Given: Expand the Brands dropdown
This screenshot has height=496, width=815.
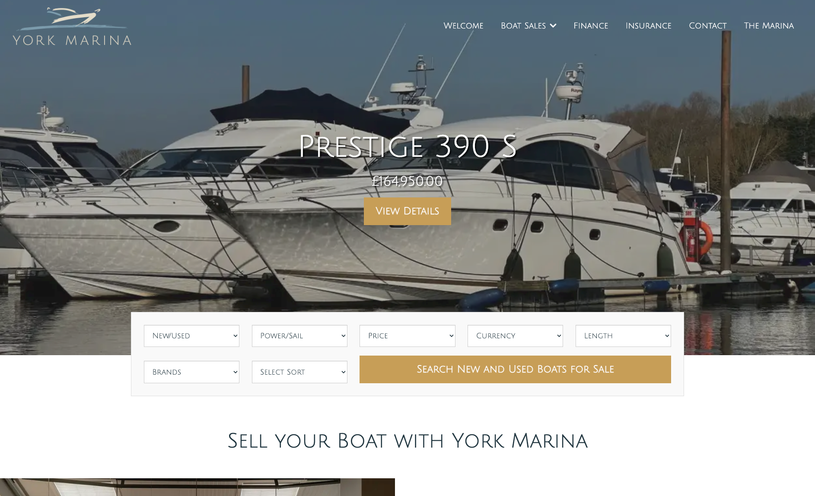Looking at the screenshot, I should click(x=191, y=372).
